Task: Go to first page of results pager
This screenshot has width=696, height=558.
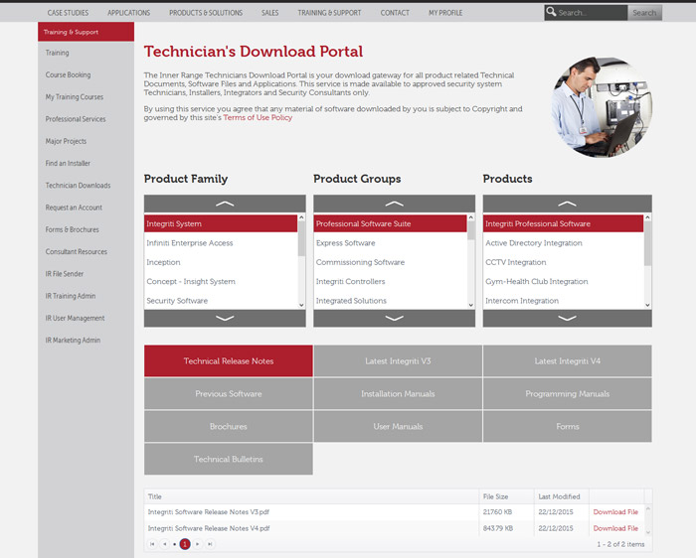Action: pos(152,544)
